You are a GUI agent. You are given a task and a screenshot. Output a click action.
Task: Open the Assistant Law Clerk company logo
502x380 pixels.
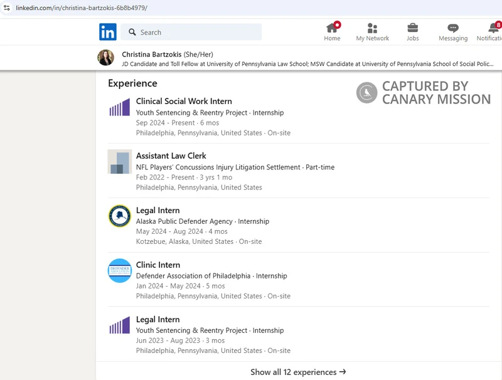pyautogui.click(x=120, y=162)
